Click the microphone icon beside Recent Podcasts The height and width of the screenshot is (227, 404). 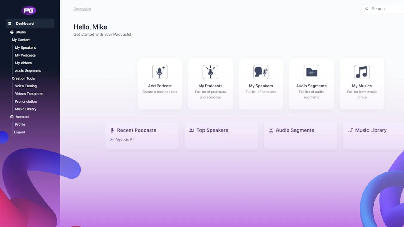click(x=112, y=130)
